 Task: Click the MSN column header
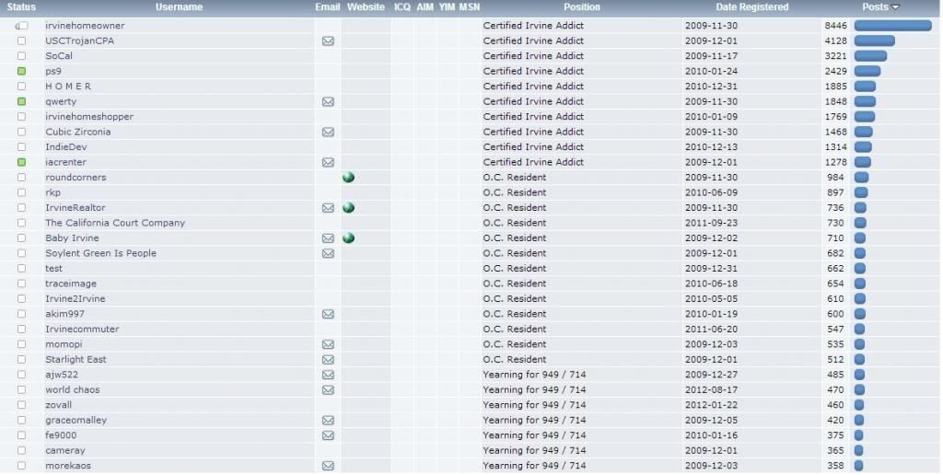tap(469, 7)
